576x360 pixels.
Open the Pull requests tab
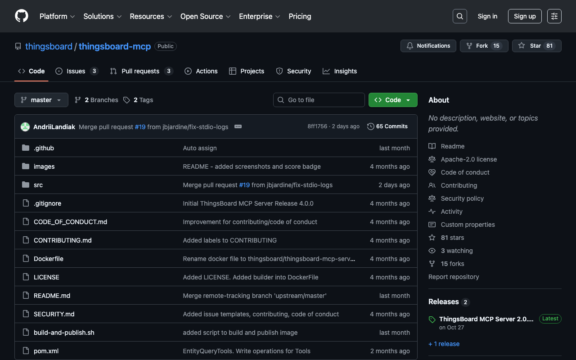[140, 71]
